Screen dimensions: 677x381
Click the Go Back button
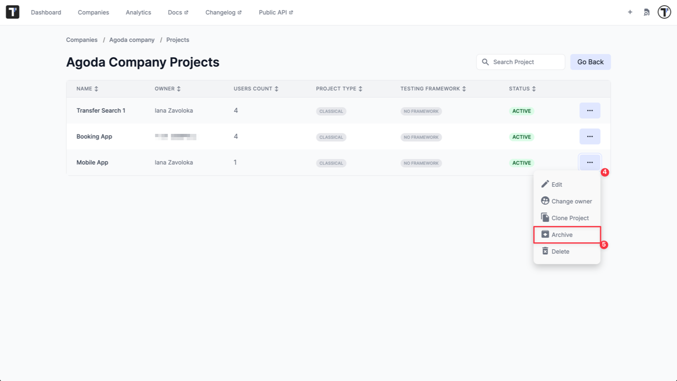pyautogui.click(x=590, y=61)
